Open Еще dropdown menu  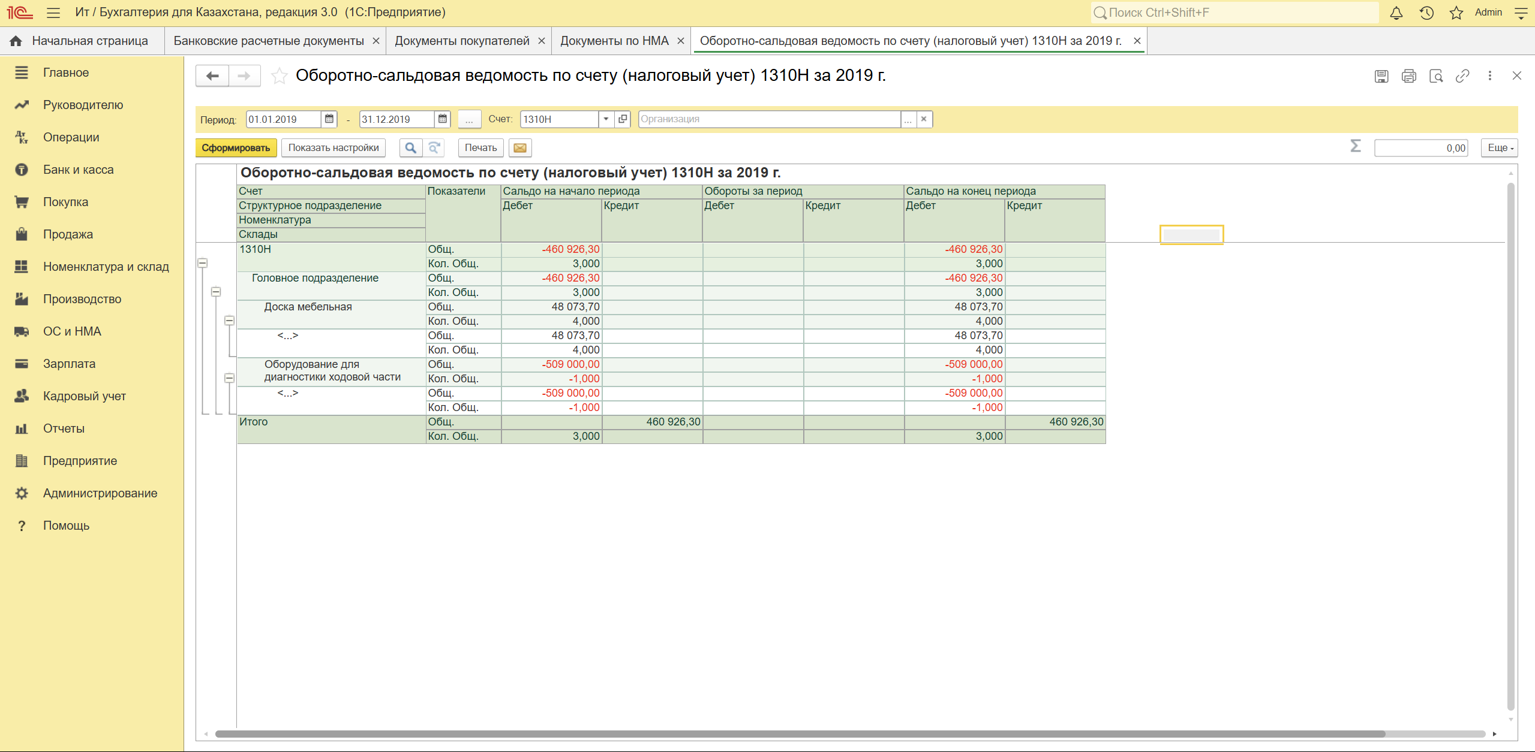click(1500, 148)
